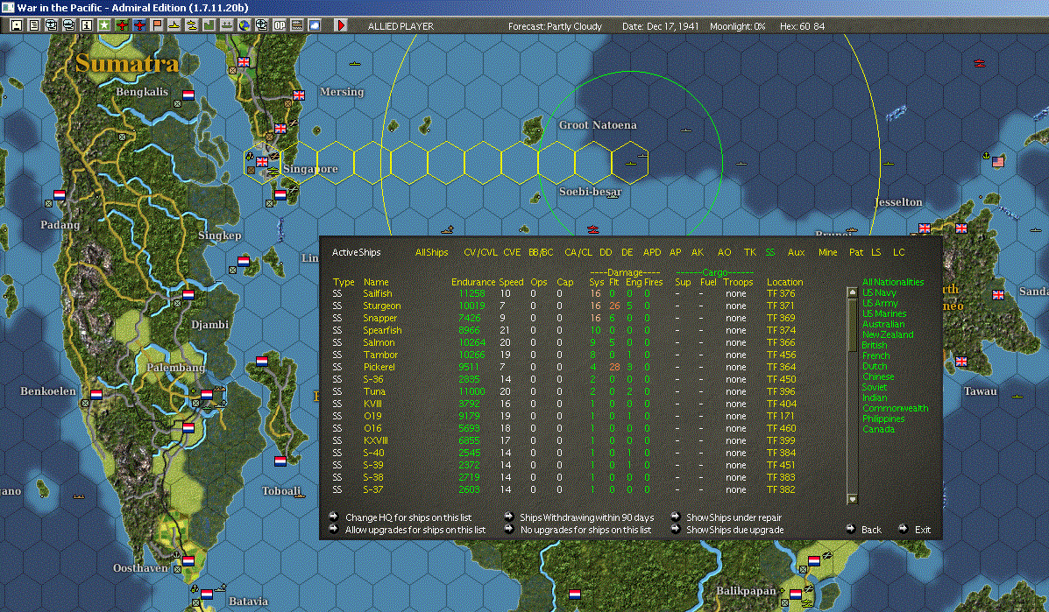
Task: Click Change HQ for ships on this list
Action: [408, 517]
